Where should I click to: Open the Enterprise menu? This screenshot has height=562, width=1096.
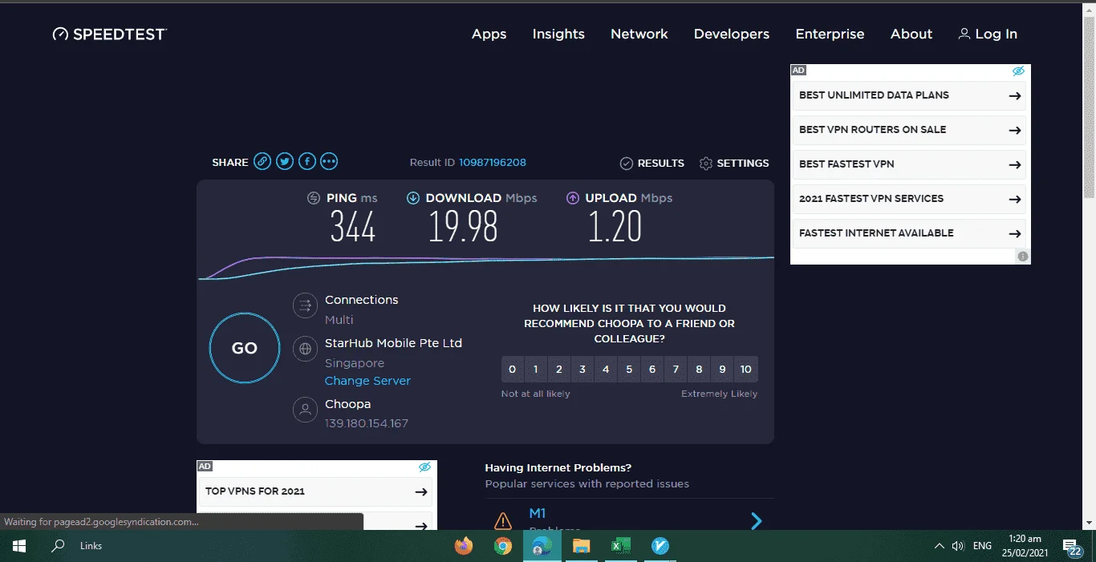click(x=830, y=34)
